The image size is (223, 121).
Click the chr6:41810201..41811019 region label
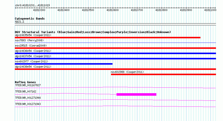click(x=32, y=6)
